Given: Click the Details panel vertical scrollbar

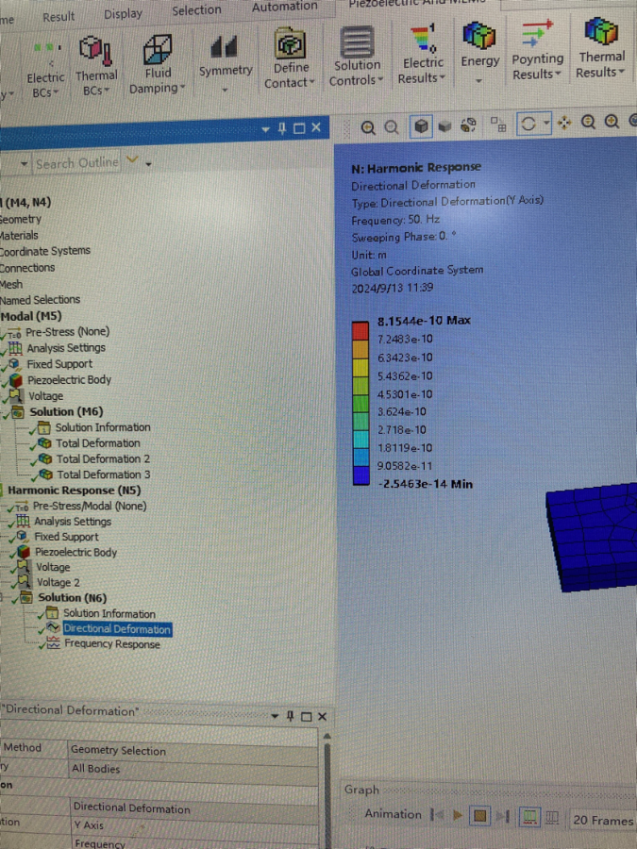Looking at the screenshot, I should (x=327, y=791).
